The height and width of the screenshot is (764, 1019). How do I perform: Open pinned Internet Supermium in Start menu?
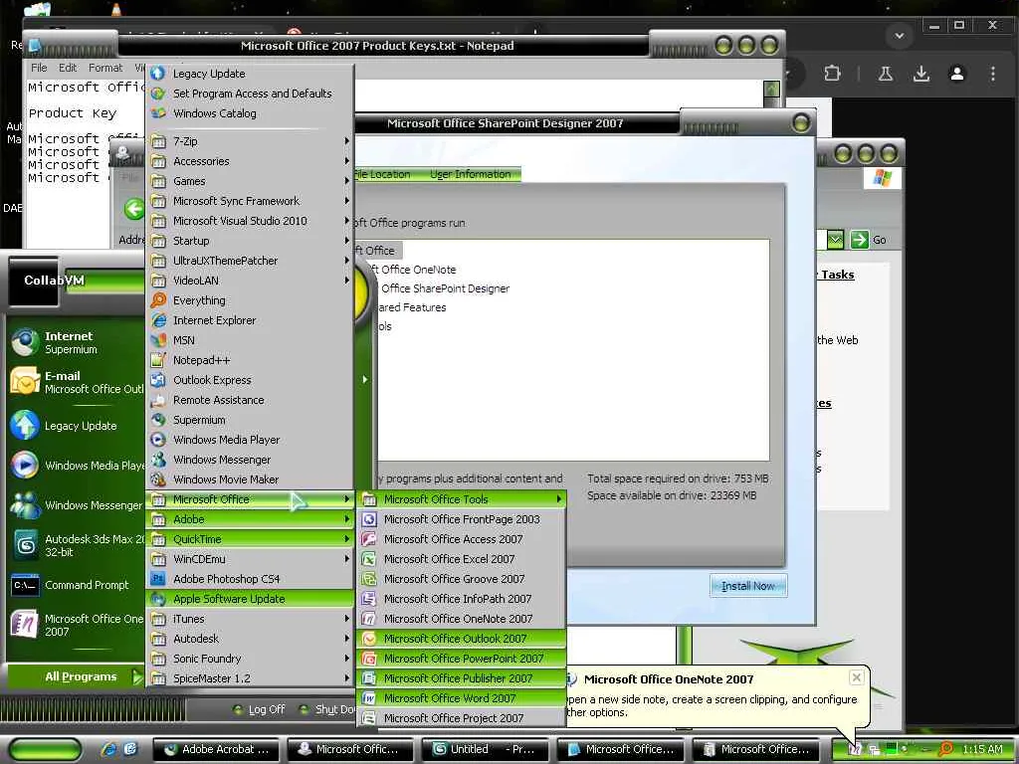pyautogui.click(x=76, y=342)
